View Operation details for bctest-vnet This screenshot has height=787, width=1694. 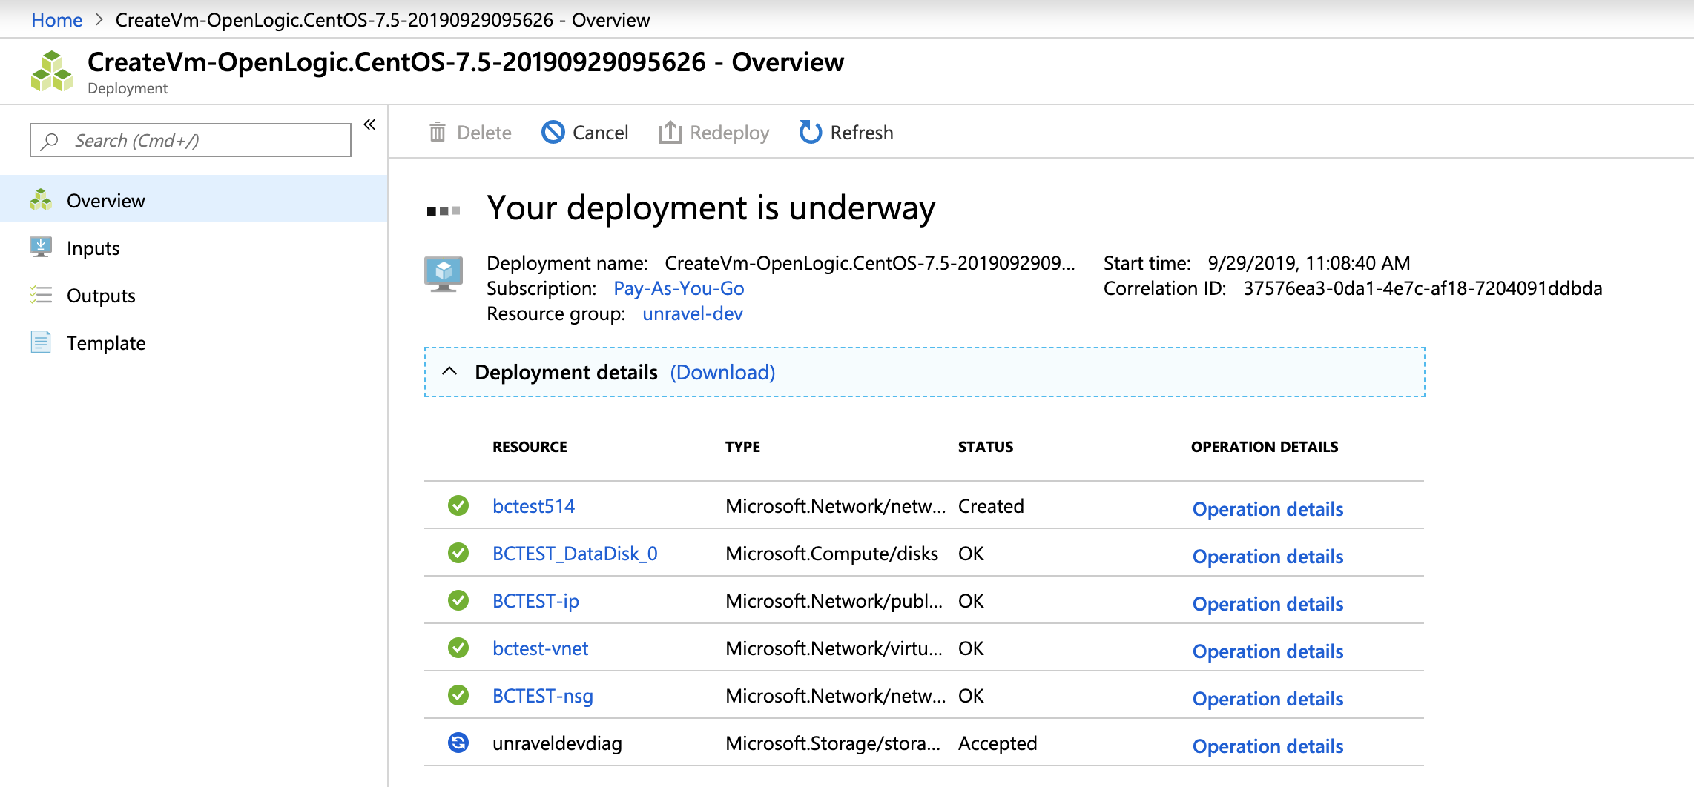(x=1268, y=651)
